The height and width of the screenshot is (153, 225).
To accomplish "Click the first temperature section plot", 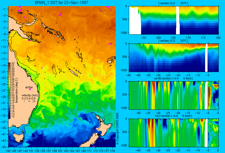I will click(174, 20).
